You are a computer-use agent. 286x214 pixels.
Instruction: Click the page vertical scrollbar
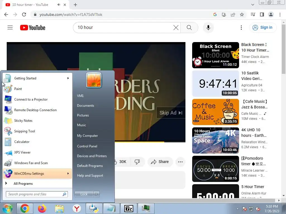click(x=283, y=49)
